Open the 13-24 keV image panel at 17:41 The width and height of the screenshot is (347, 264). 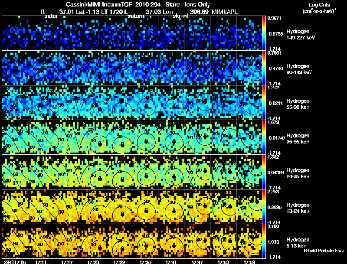click(171, 207)
